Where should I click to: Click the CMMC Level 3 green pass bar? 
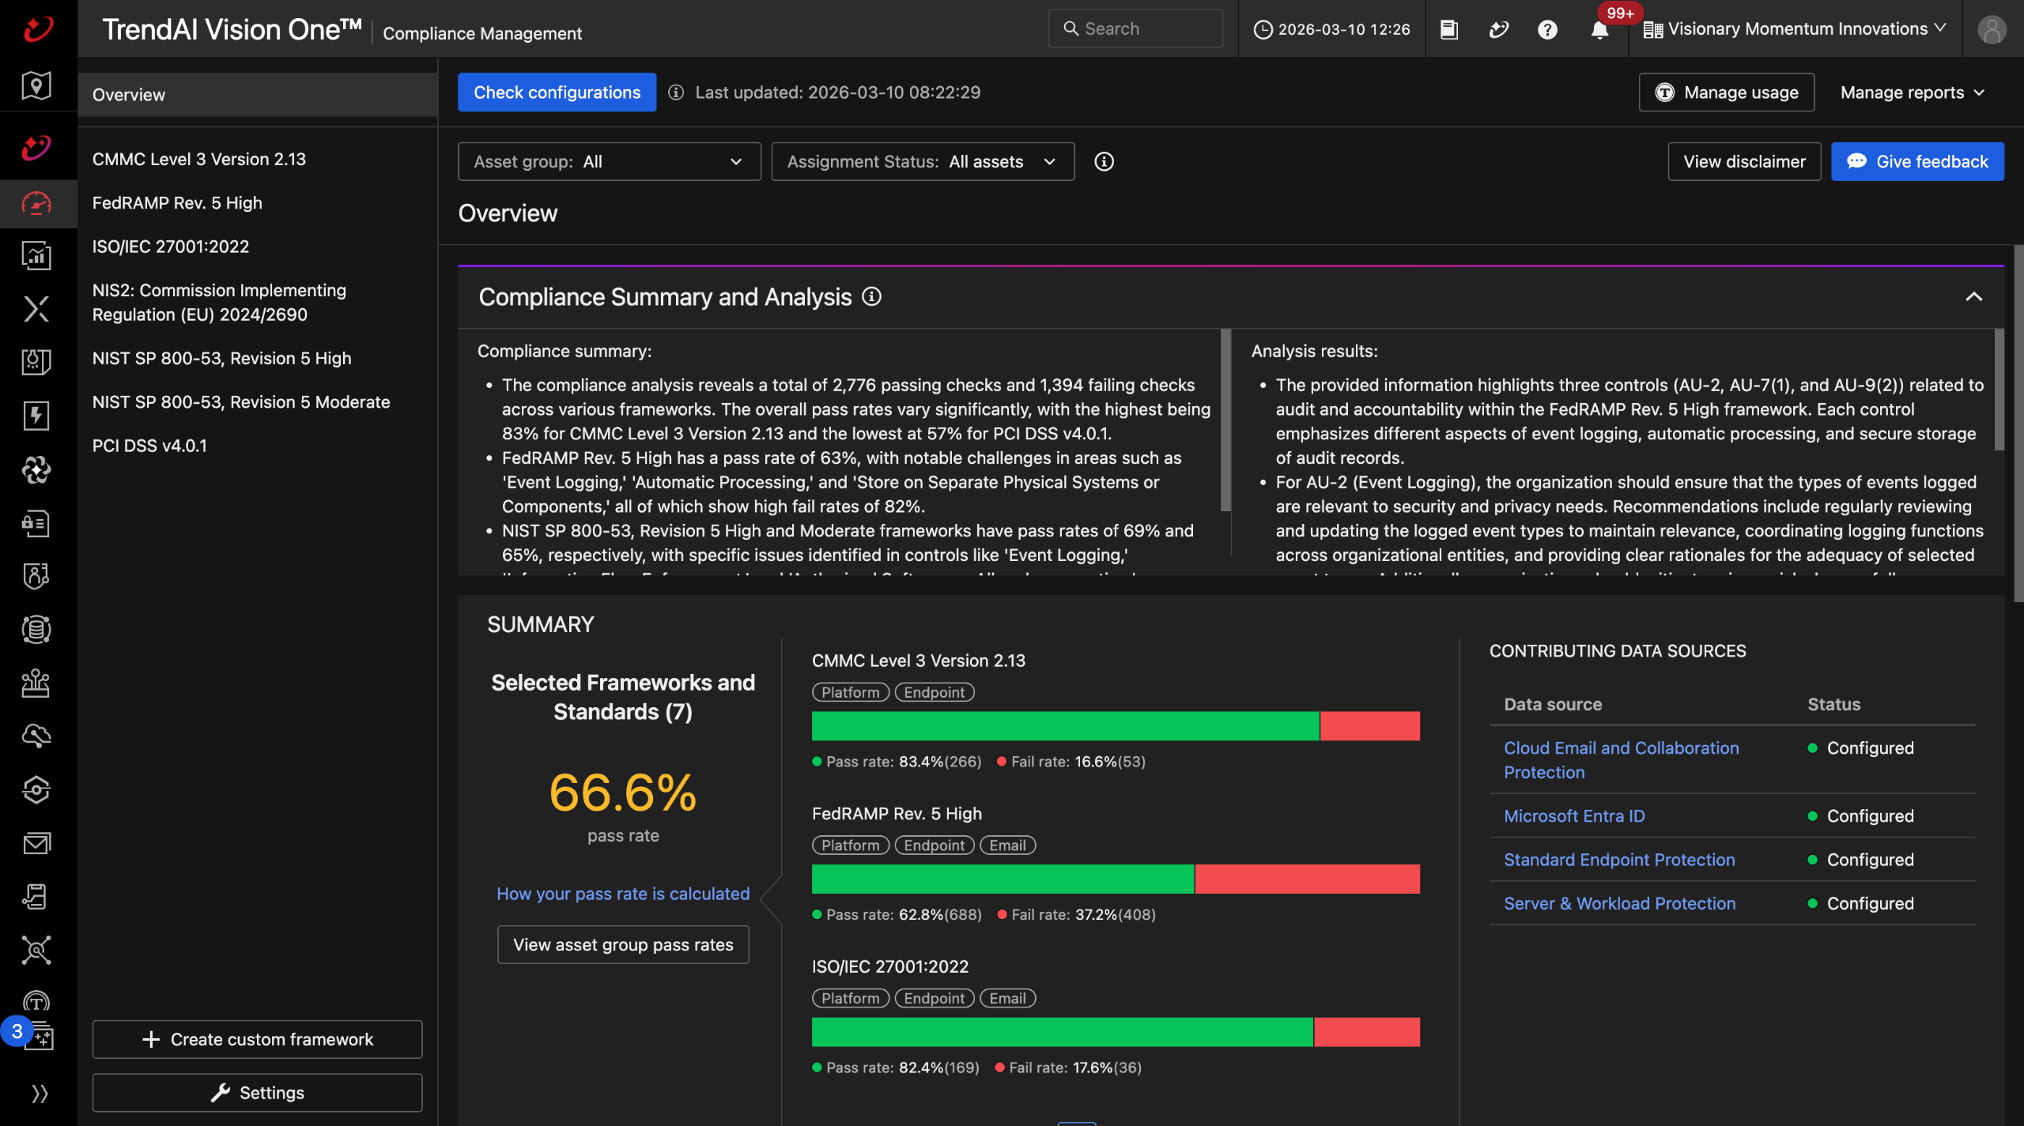[1064, 725]
